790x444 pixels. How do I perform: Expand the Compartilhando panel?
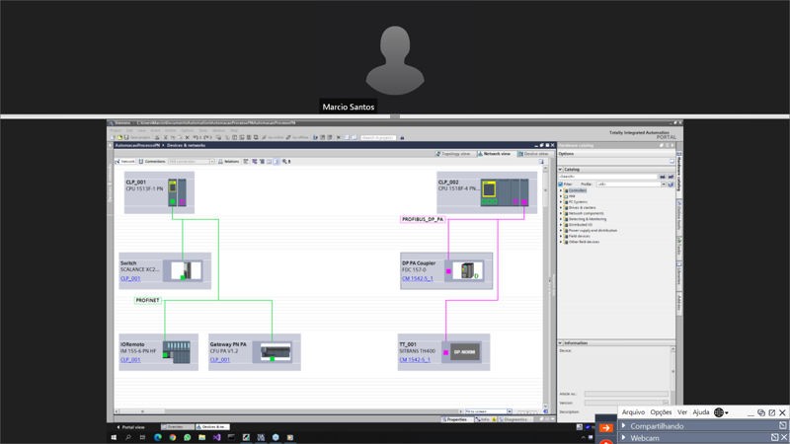pos(624,426)
